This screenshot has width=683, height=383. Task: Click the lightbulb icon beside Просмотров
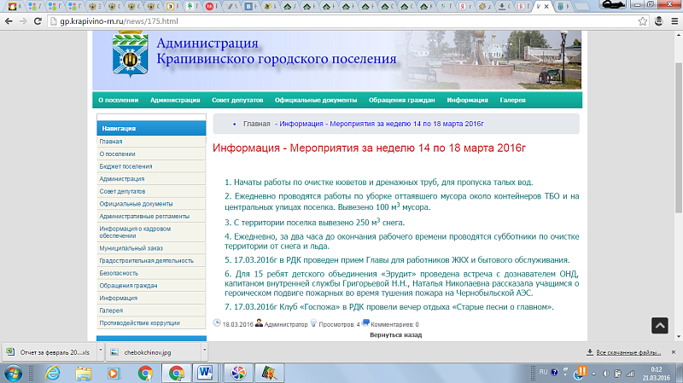[x=313, y=323]
